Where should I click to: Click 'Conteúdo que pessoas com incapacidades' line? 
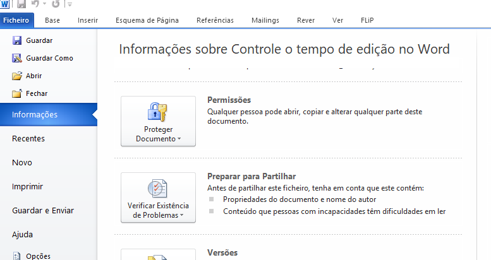(x=334, y=211)
